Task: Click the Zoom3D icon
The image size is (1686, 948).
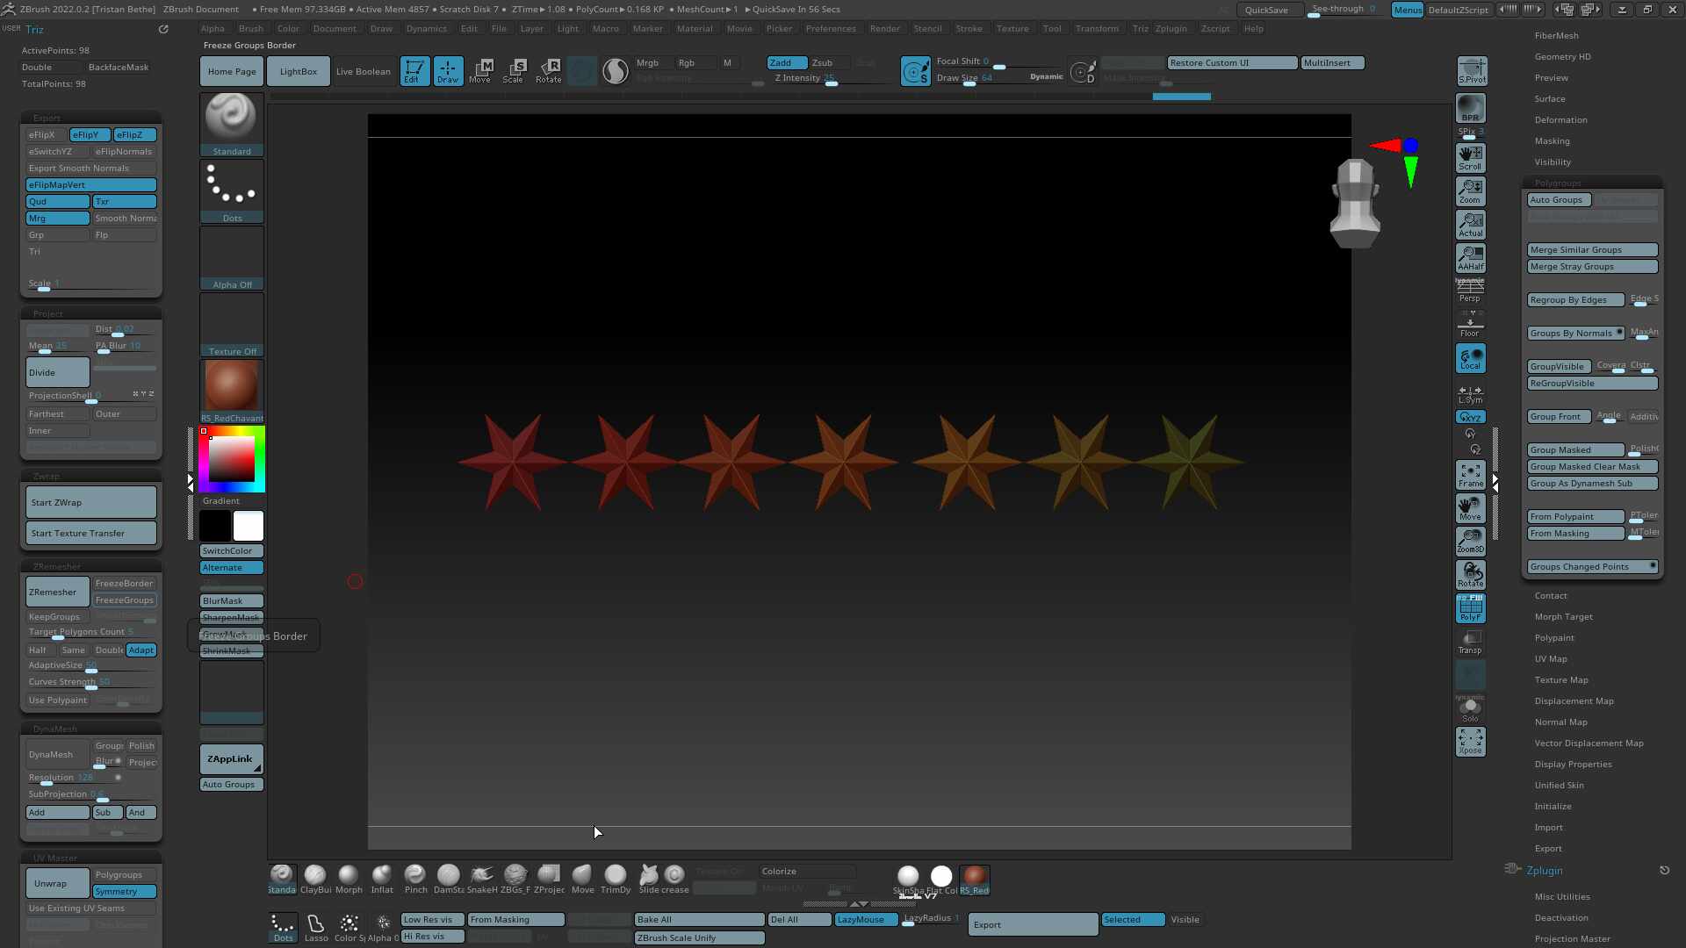Action: point(1471,541)
